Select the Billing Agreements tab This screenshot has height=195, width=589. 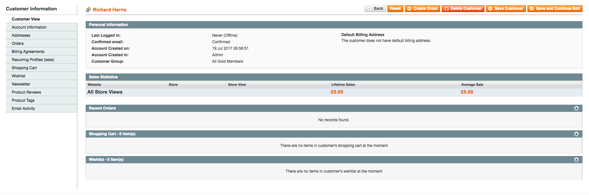coord(28,52)
